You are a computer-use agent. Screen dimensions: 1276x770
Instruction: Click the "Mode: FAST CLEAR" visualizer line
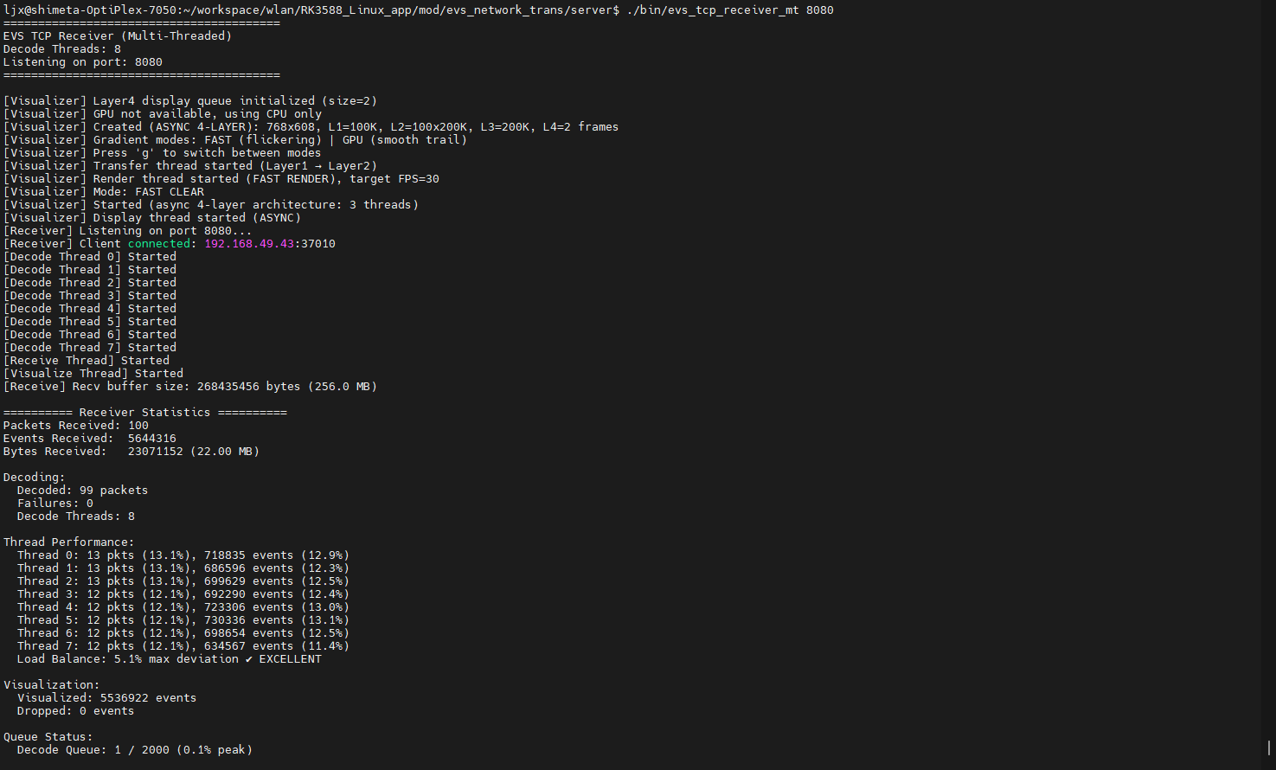point(148,192)
